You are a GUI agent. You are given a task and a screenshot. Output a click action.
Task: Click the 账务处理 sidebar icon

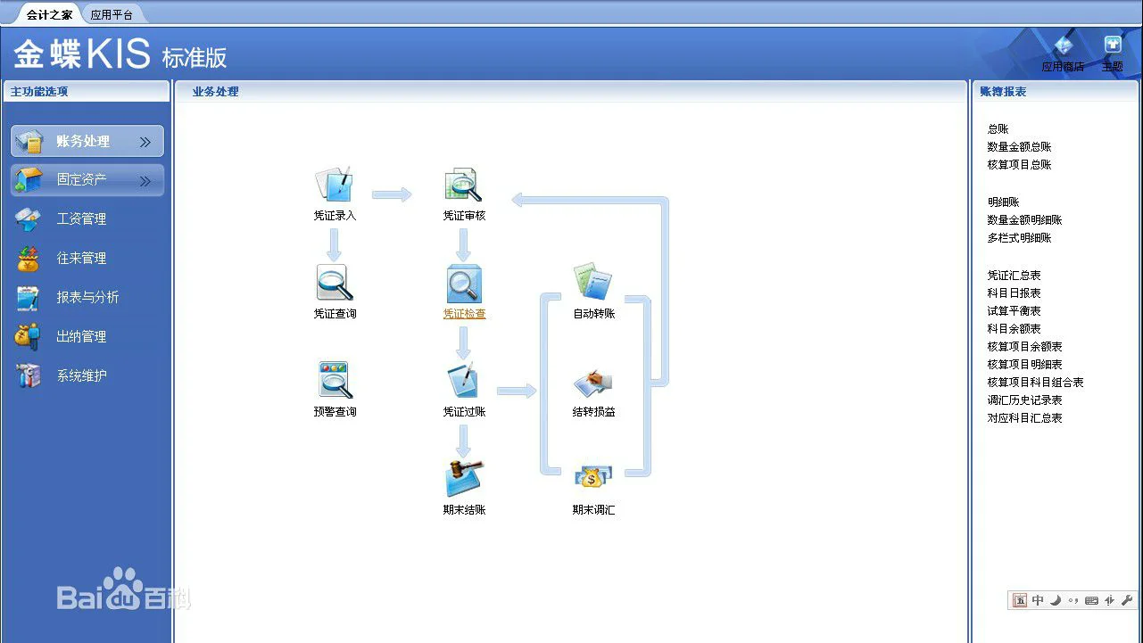point(29,142)
